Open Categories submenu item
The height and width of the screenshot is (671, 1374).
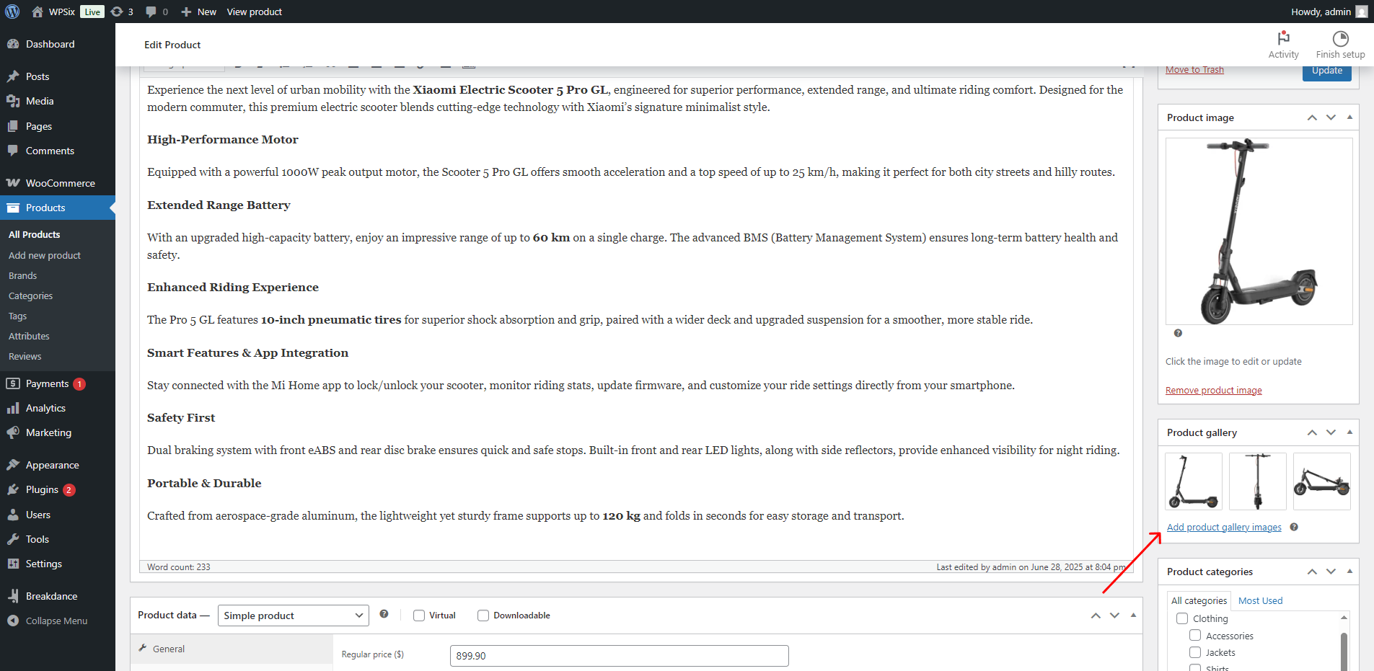pyautogui.click(x=31, y=296)
